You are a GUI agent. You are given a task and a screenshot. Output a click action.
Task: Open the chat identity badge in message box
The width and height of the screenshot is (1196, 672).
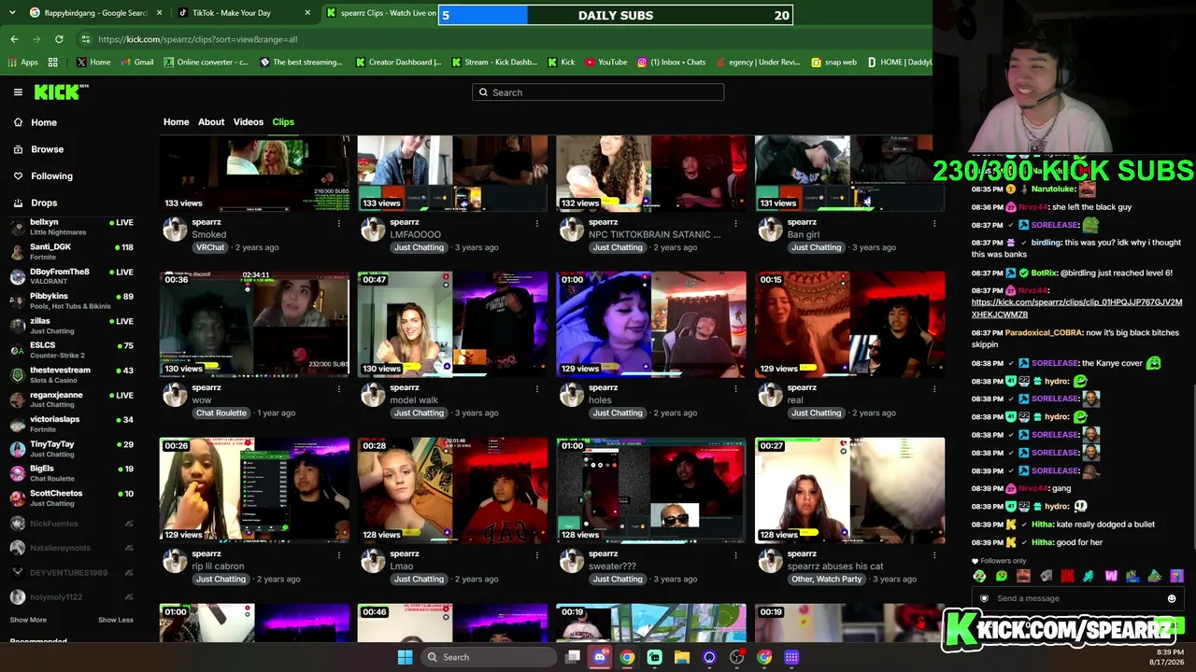[984, 598]
